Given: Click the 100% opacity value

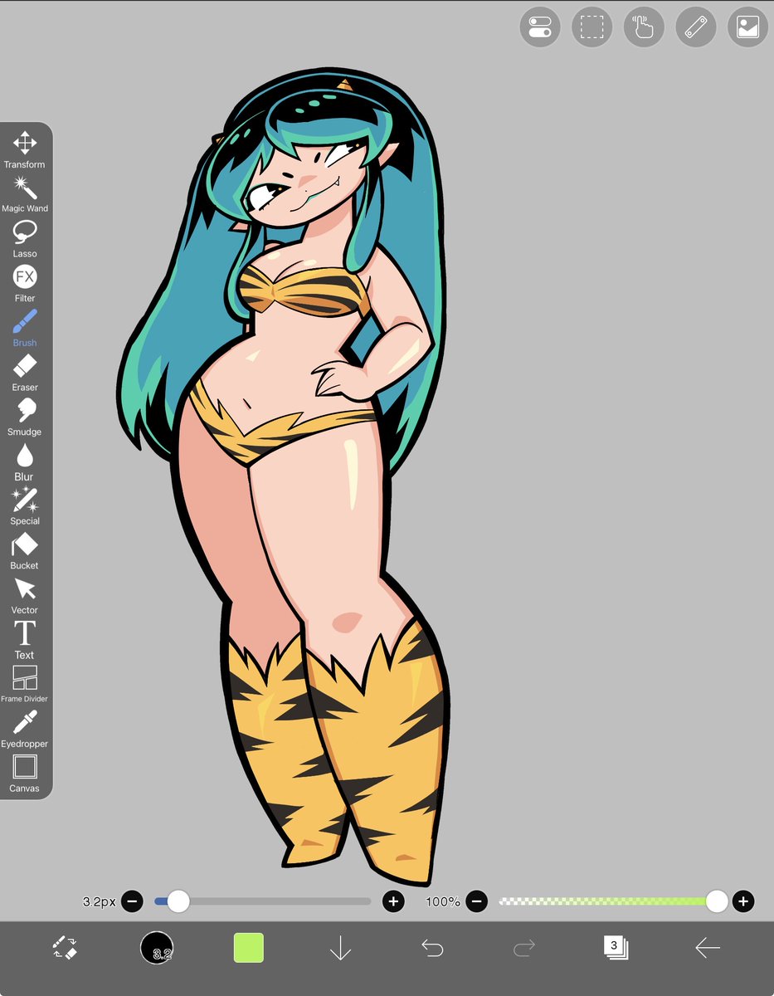Looking at the screenshot, I should point(443,901).
